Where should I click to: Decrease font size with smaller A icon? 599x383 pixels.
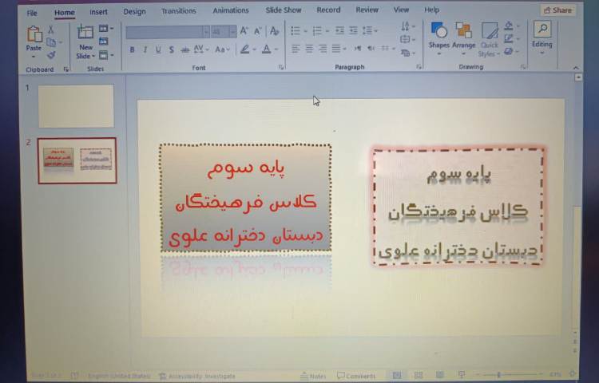[258, 31]
